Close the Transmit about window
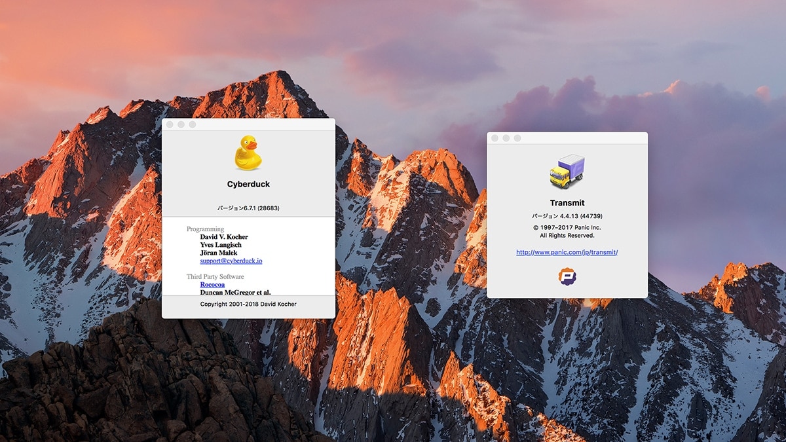Viewport: 786px width, 442px height. tap(495, 138)
